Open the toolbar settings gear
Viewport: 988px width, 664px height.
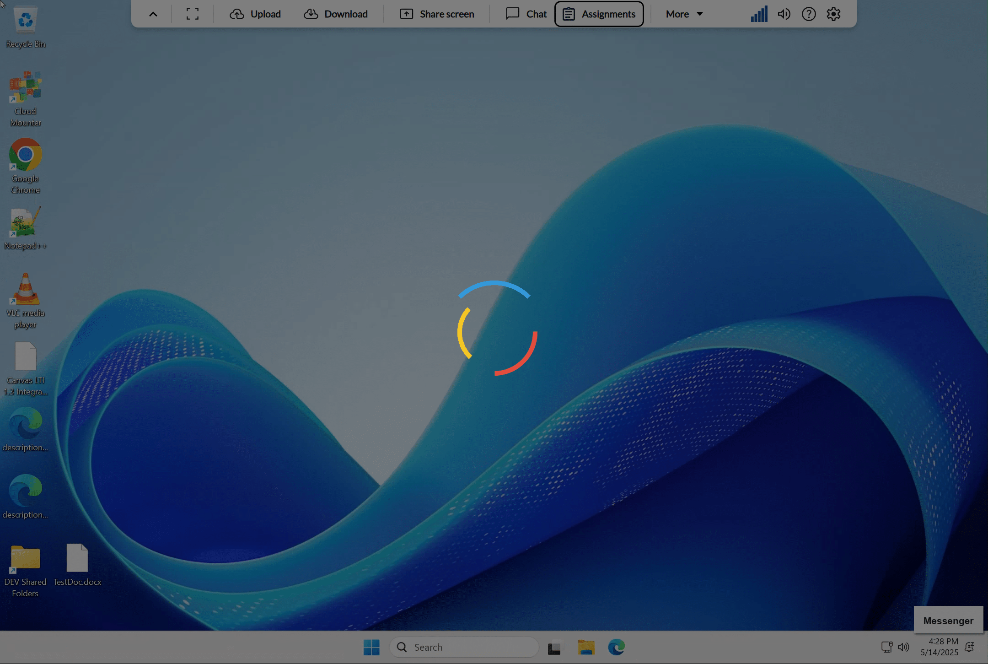833,14
